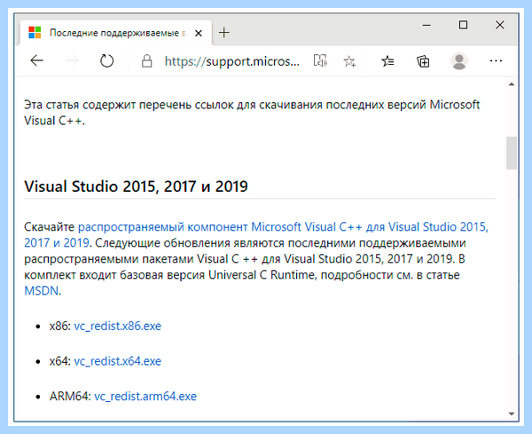
Task: Open the MSDN link
Action: [x=42, y=291]
